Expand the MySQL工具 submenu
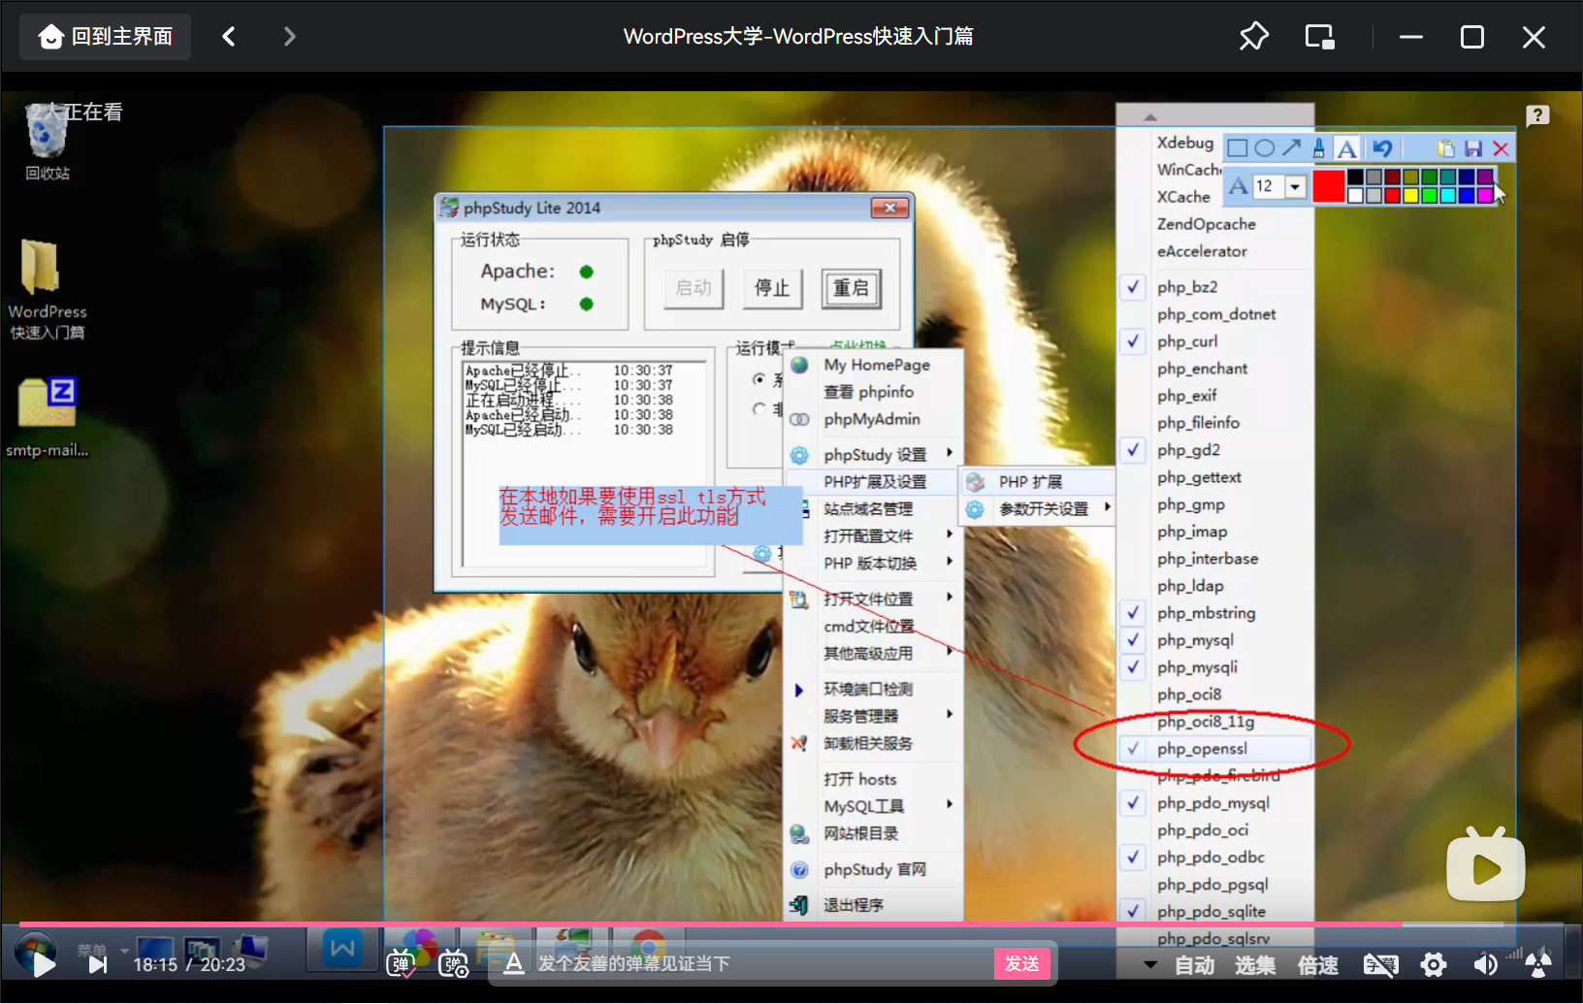The height and width of the screenshot is (1004, 1583). click(x=873, y=806)
